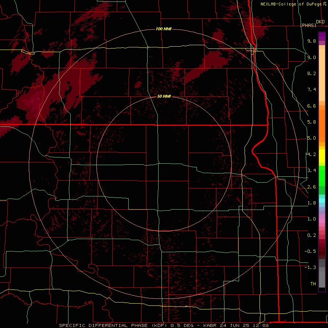The width and height of the screenshot is (328, 328).
Task: Select the 2.6 value on the scale
Action: 312,187
